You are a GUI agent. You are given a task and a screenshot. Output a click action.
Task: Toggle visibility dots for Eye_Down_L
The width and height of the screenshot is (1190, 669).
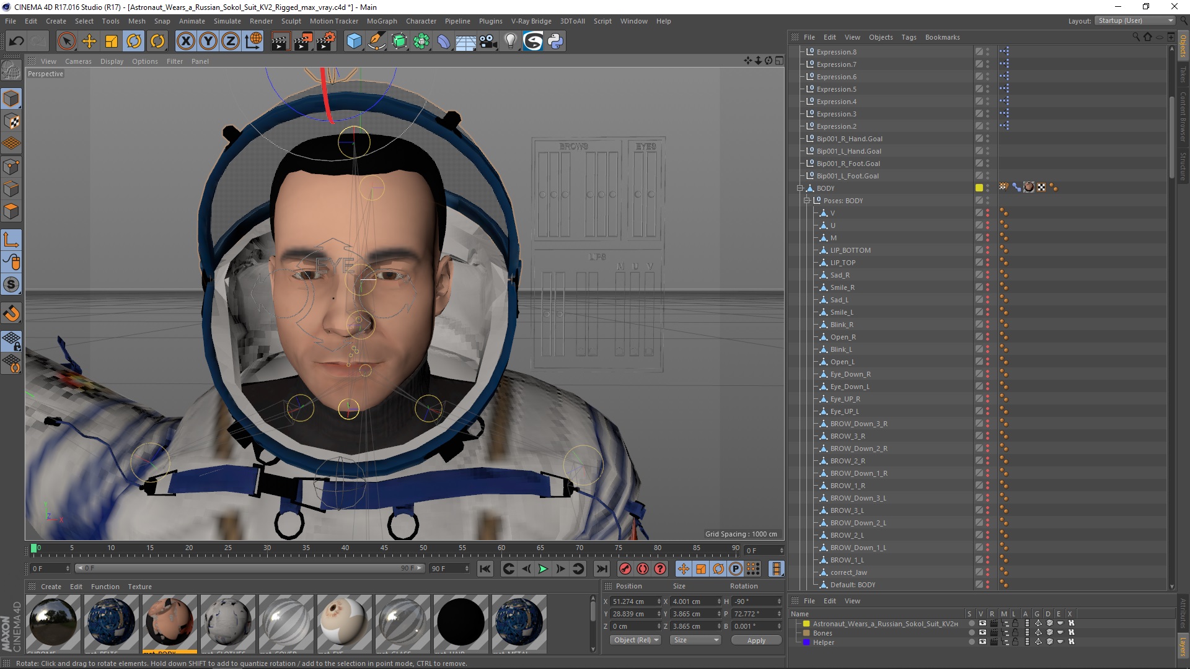(x=987, y=387)
